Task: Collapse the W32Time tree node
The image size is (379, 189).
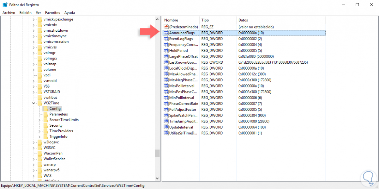Action: point(33,103)
